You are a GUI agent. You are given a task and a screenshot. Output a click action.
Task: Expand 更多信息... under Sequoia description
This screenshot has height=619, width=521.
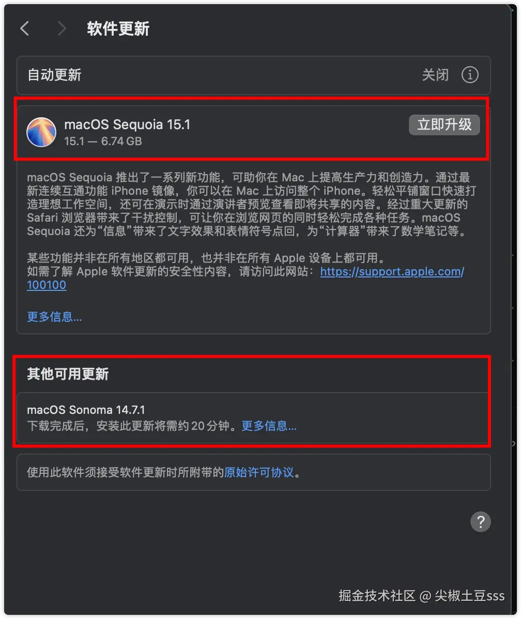(x=54, y=317)
